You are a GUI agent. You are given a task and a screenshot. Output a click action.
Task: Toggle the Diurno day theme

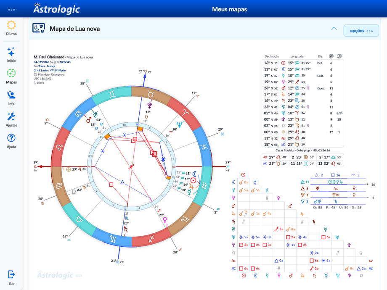tap(11, 28)
